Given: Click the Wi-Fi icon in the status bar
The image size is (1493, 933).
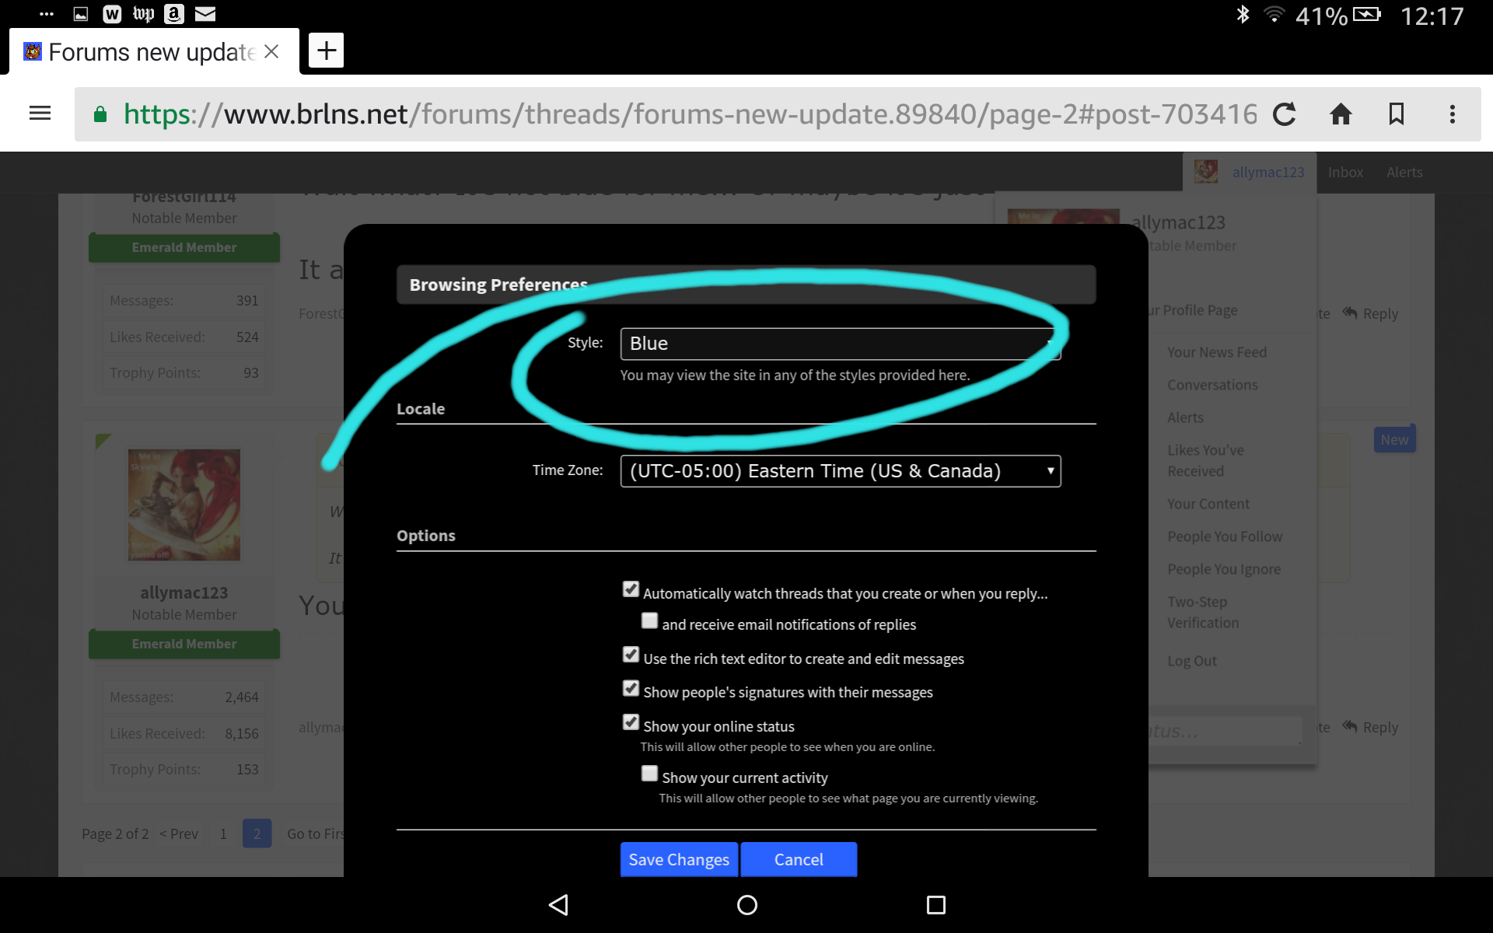Looking at the screenshot, I should 1274,14.
